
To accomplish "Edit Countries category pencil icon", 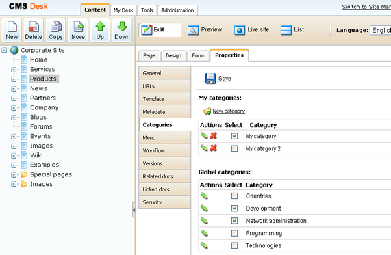I will (204, 196).
